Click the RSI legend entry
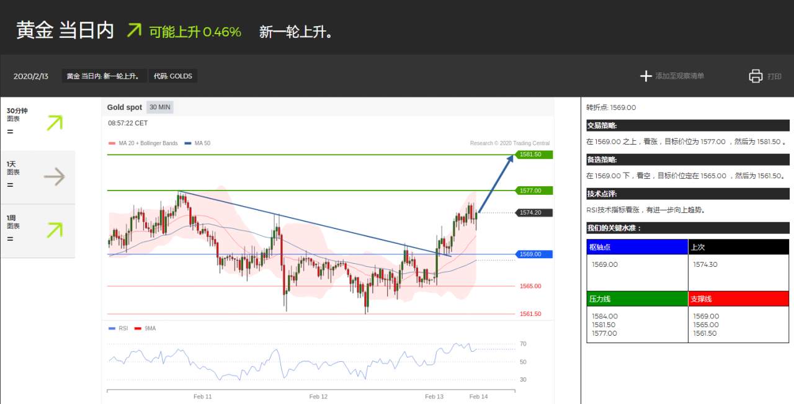This screenshot has width=794, height=404. tap(118, 328)
